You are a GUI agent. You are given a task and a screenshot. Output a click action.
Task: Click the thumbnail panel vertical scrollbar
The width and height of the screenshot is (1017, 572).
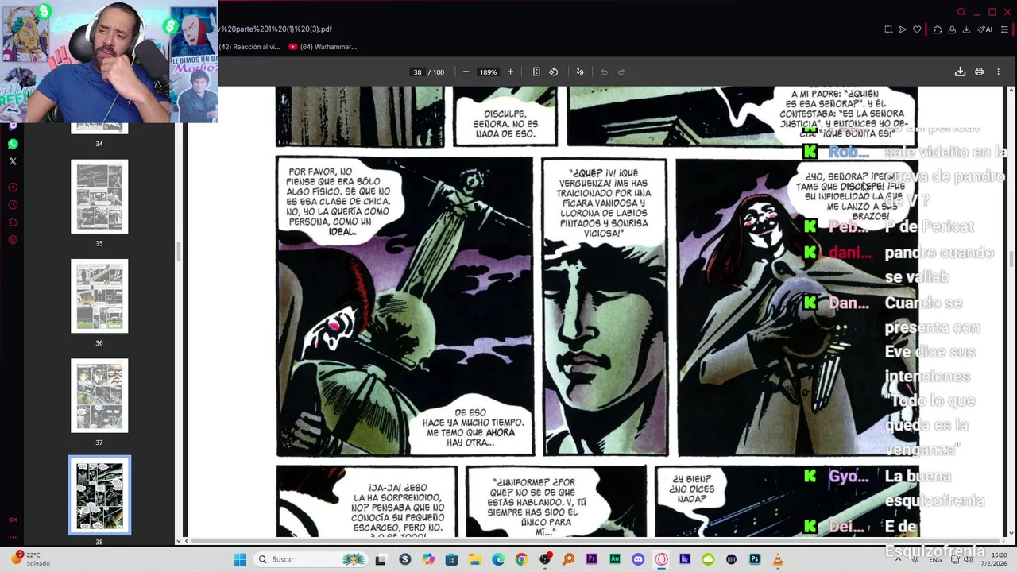click(179, 253)
